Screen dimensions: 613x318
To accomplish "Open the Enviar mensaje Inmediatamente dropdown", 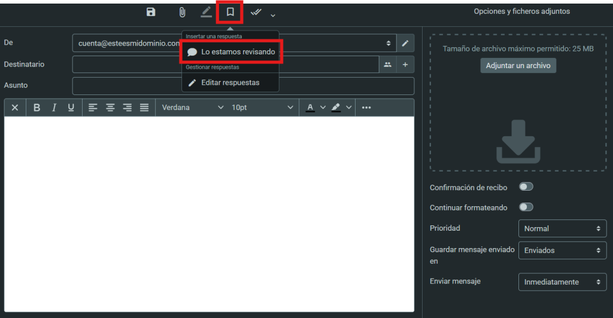I will click(562, 282).
